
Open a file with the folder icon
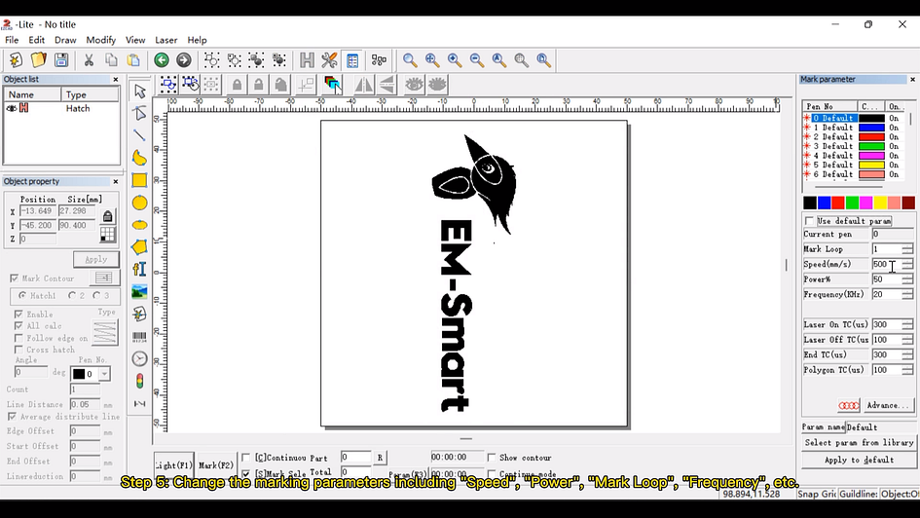[x=38, y=59]
